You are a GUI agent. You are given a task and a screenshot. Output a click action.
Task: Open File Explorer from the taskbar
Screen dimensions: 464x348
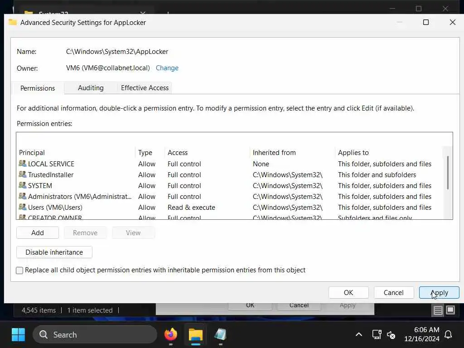pyautogui.click(x=196, y=335)
